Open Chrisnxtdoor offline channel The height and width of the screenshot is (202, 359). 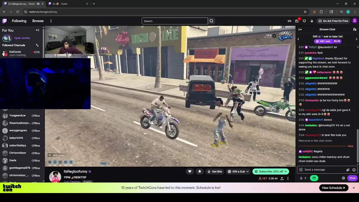(x=22, y=153)
